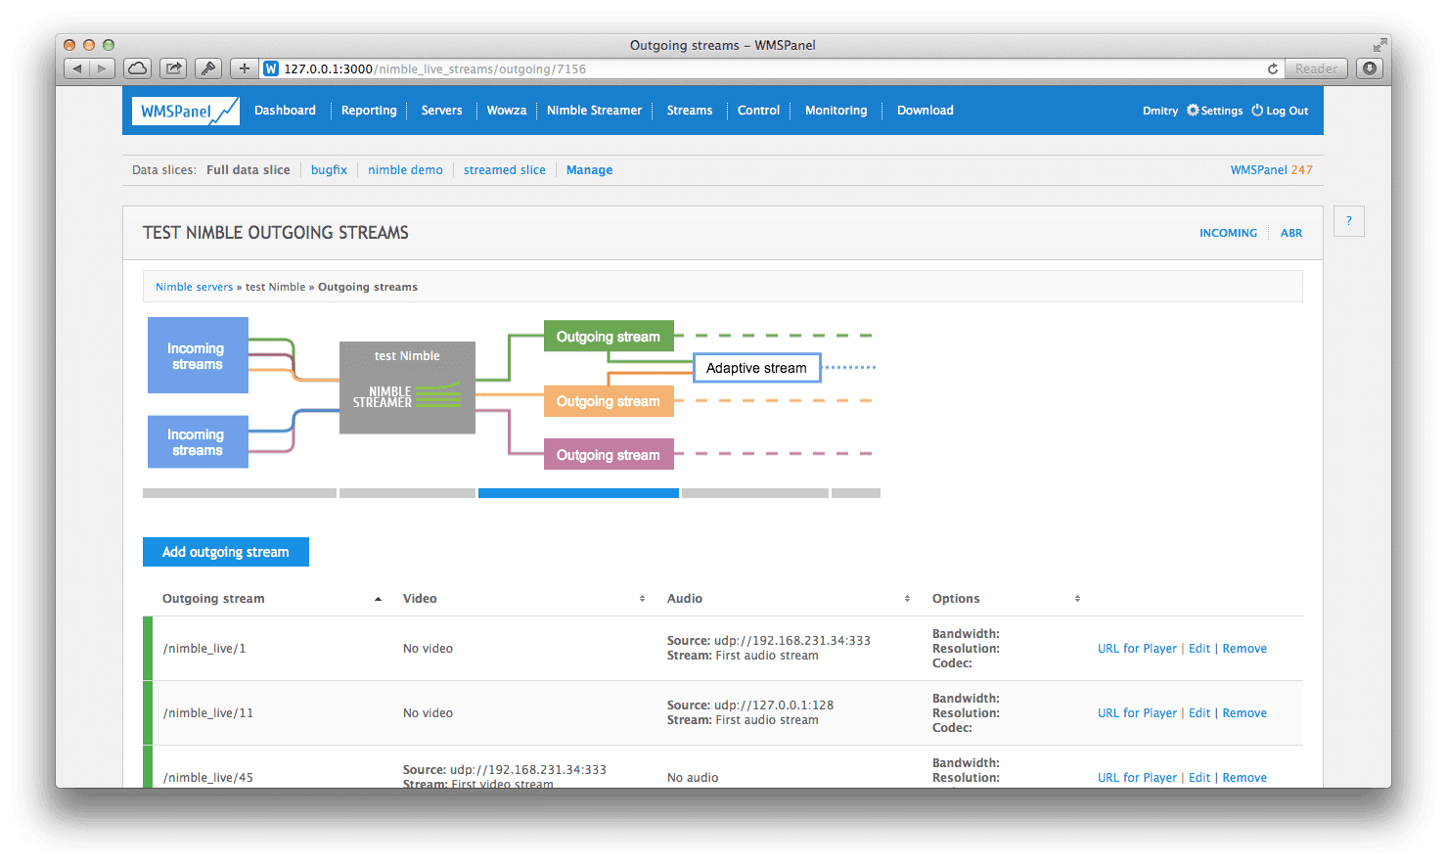Open the iCloud tabs cloud icon
This screenshot has width=1447, height=865.
coord(138,68)
